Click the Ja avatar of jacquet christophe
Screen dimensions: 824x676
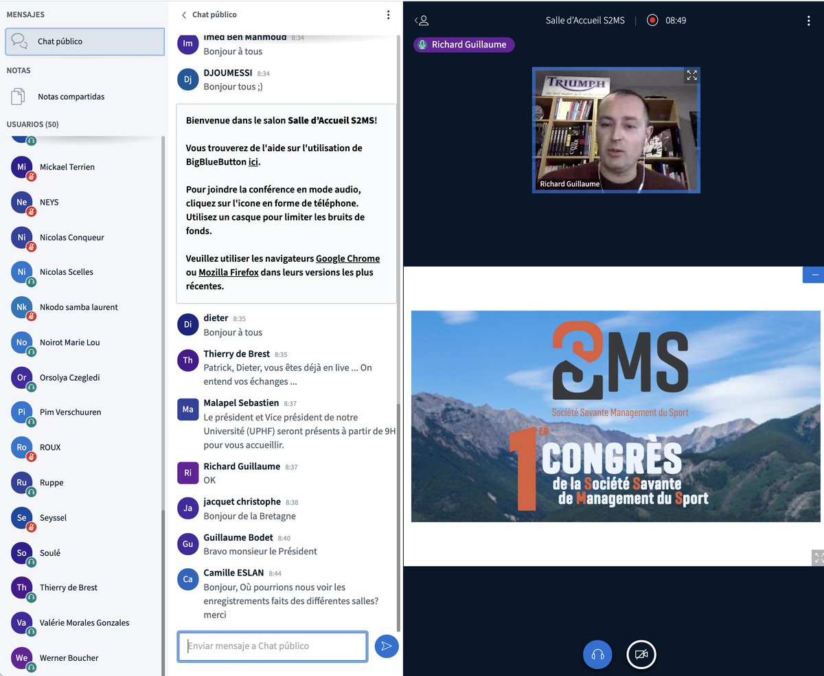tap(188, 508)
